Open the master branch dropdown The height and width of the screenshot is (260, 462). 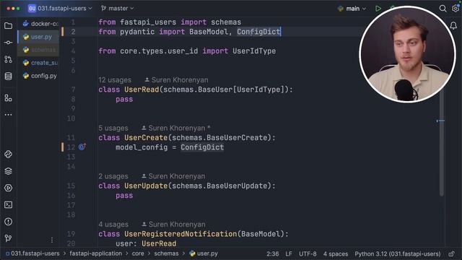(x=117, y=9)
